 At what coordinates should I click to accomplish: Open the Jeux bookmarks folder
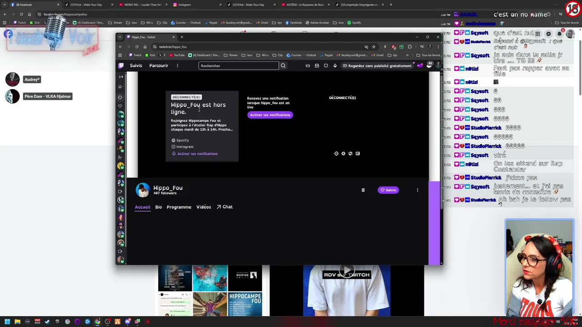tap(247, 55)
